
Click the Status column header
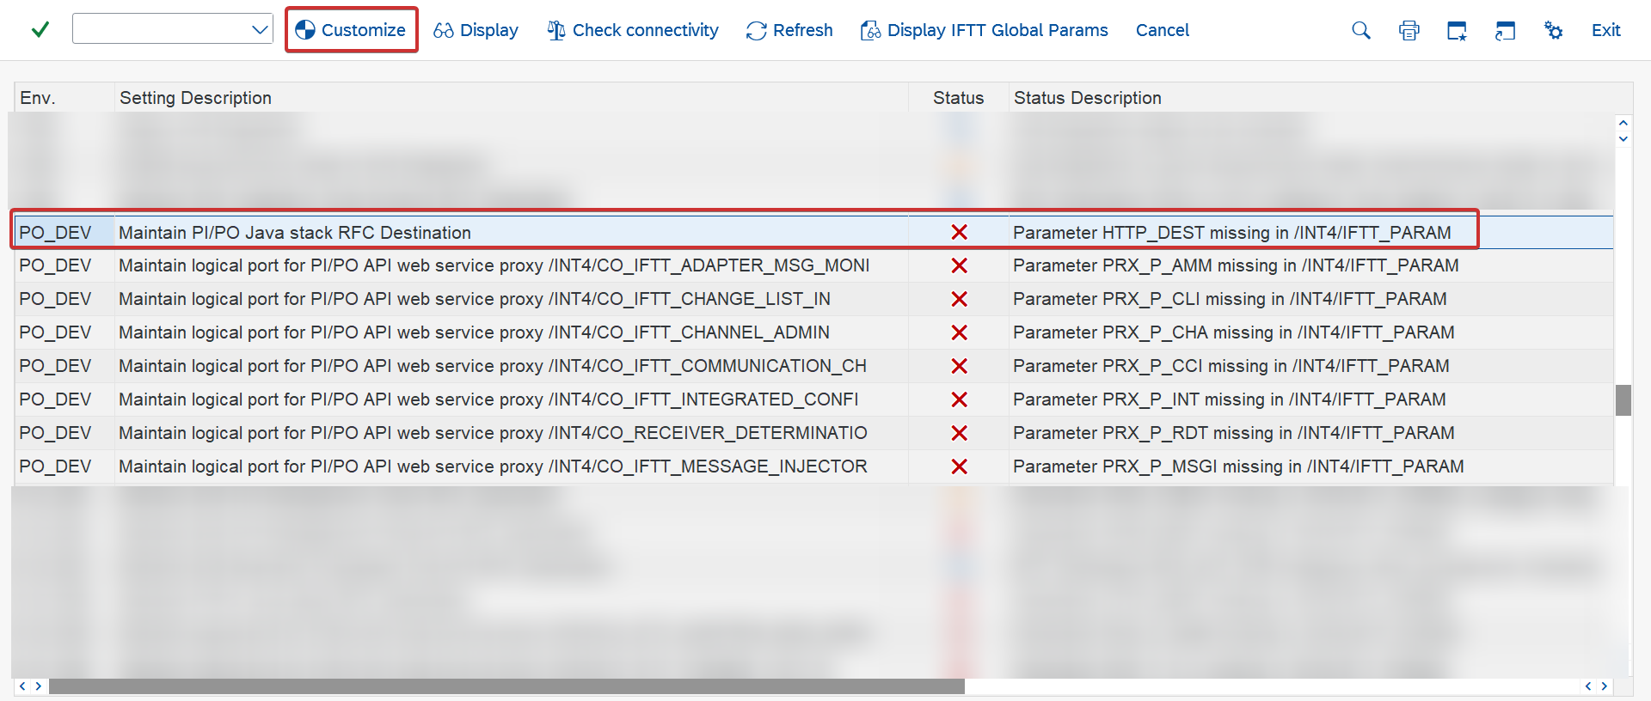tap(958, 98)
